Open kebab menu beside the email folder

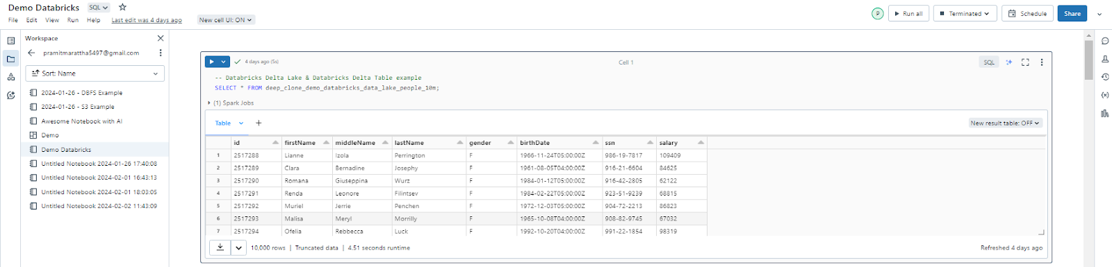tap(161, 53)
